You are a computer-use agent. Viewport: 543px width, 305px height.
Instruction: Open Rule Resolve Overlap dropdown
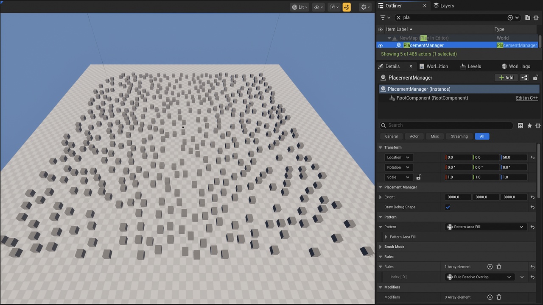coord(480,277)
